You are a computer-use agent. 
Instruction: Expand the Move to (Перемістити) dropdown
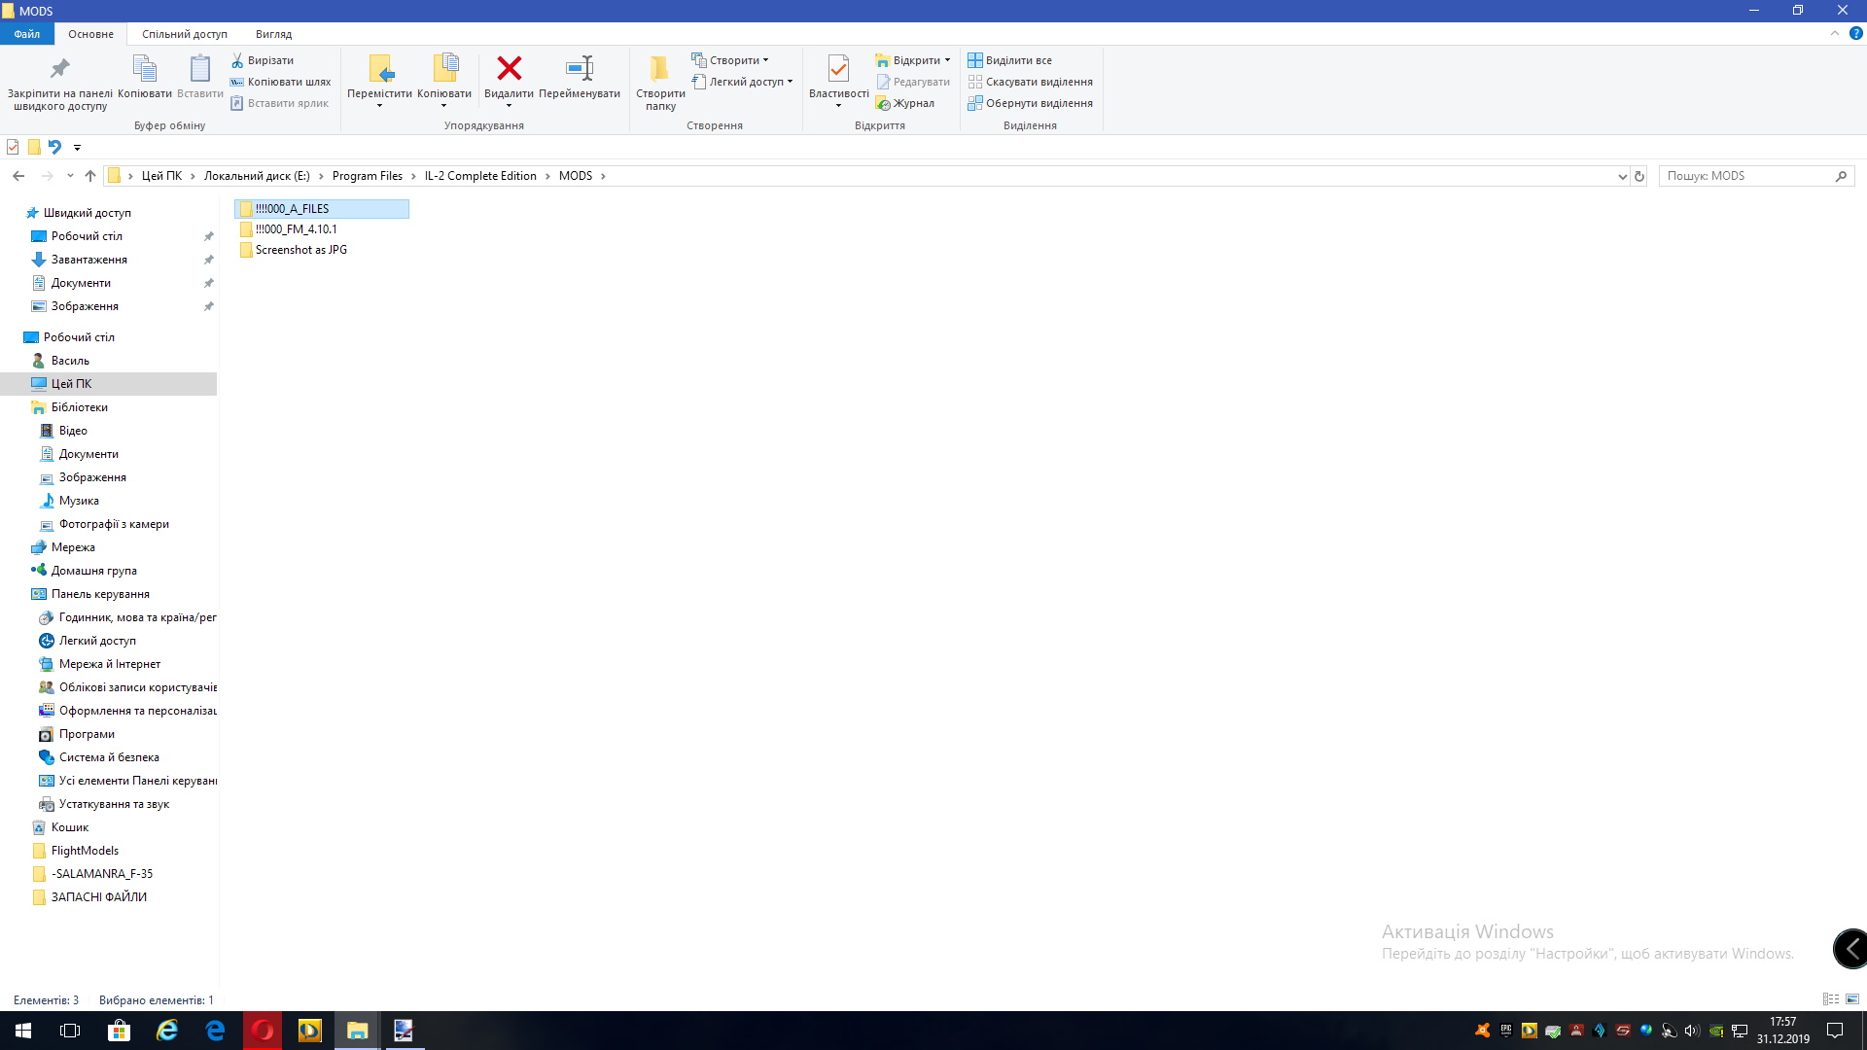379,105
